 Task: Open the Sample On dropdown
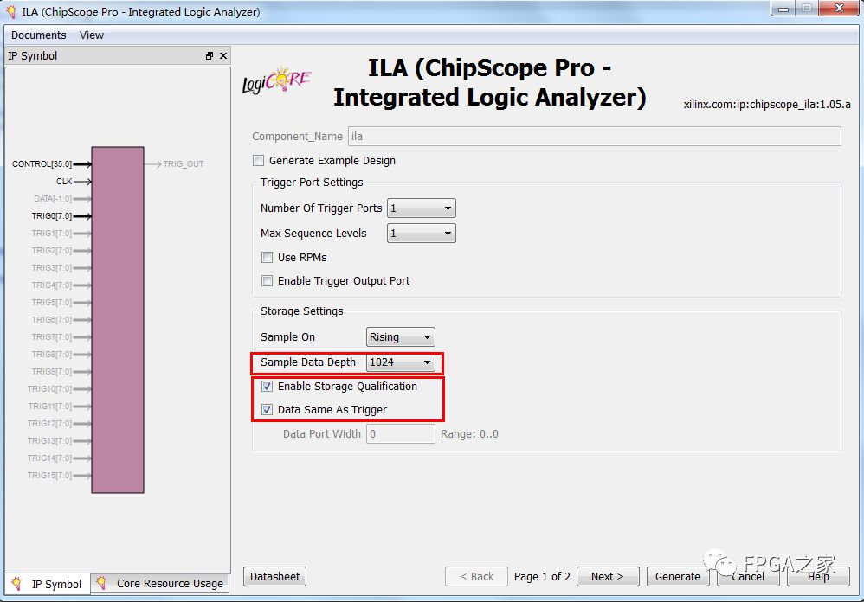pos(401,336)
